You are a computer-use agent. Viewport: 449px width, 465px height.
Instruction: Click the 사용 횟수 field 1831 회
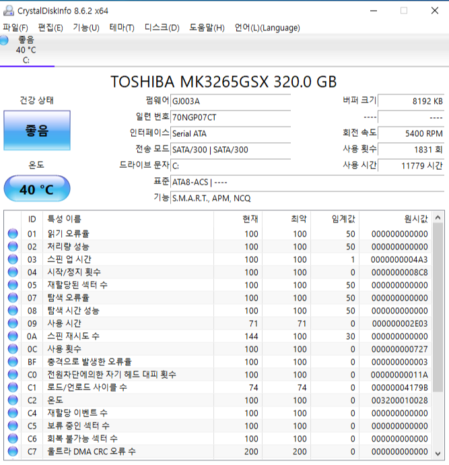click(x=411, y=150)
